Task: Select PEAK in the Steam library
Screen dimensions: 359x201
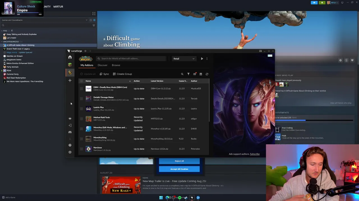Action: tap(9, 71)
